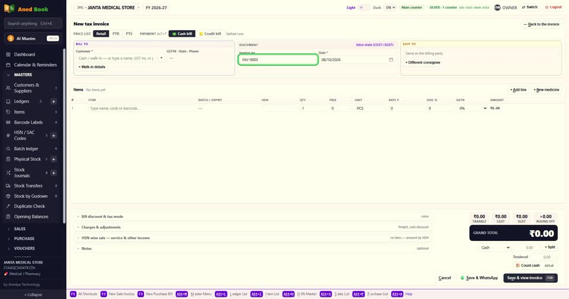Open Batch ledger page

click(25, 148)
